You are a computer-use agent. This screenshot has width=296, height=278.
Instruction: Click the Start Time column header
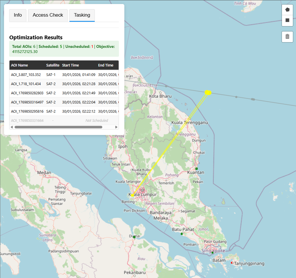coord(70,65)
